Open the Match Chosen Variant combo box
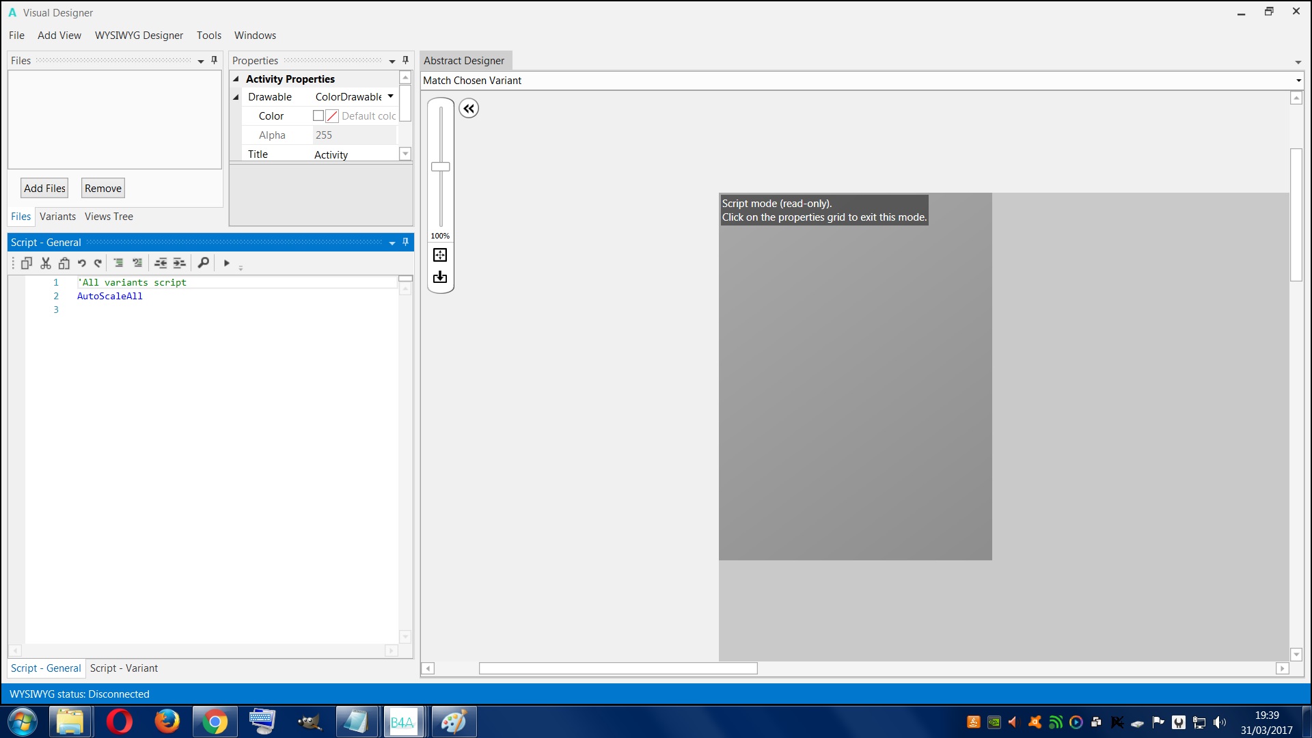This screenshot has height=738, width=1312. pos(862,81)
